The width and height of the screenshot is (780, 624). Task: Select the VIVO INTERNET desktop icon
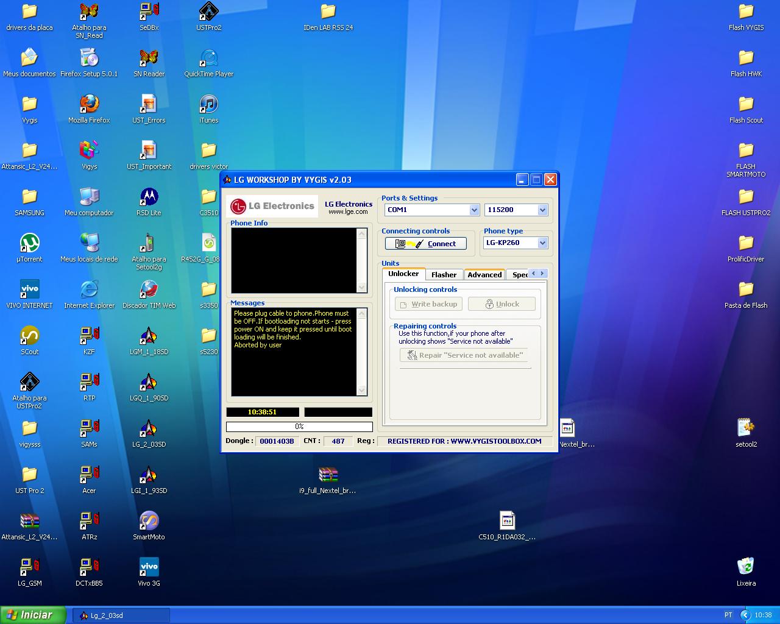tap(29, 294)
